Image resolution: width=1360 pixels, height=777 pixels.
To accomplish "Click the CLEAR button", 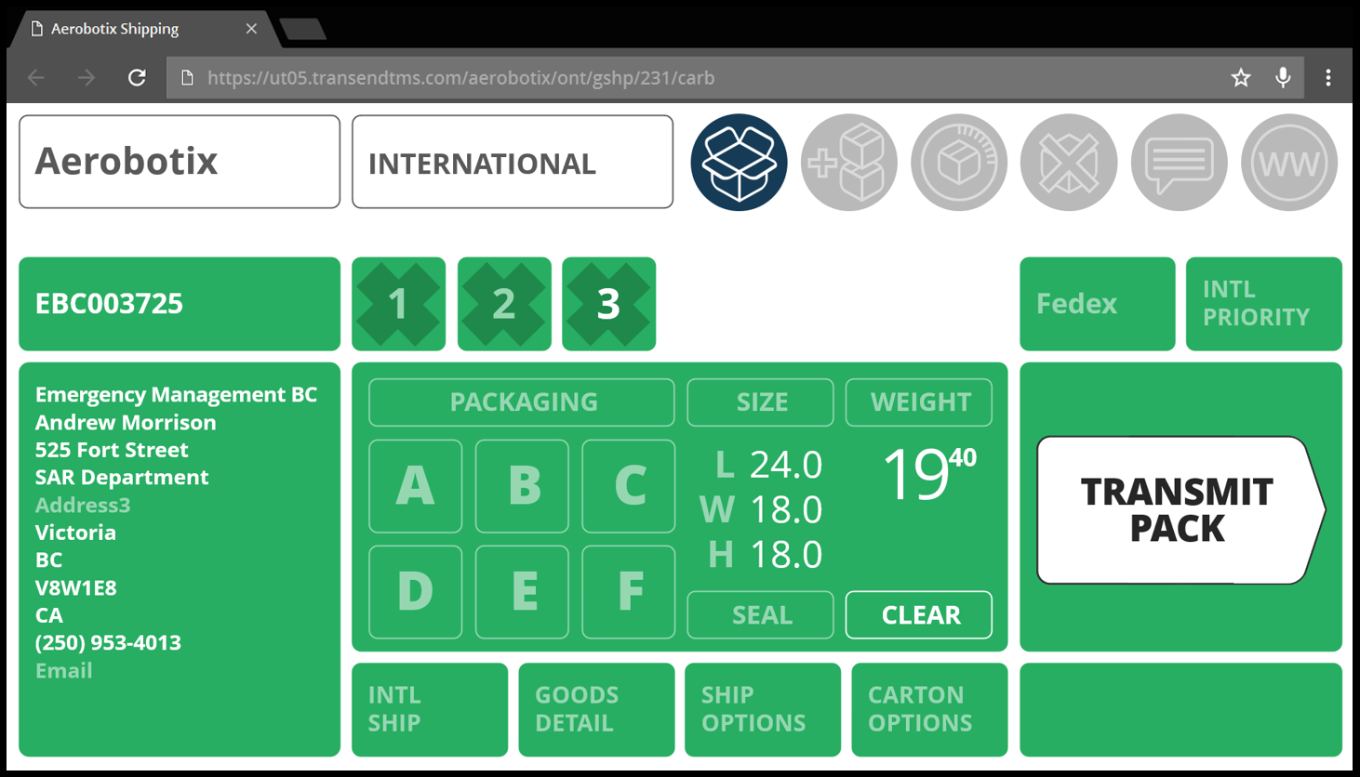I will tap(918, 614).
